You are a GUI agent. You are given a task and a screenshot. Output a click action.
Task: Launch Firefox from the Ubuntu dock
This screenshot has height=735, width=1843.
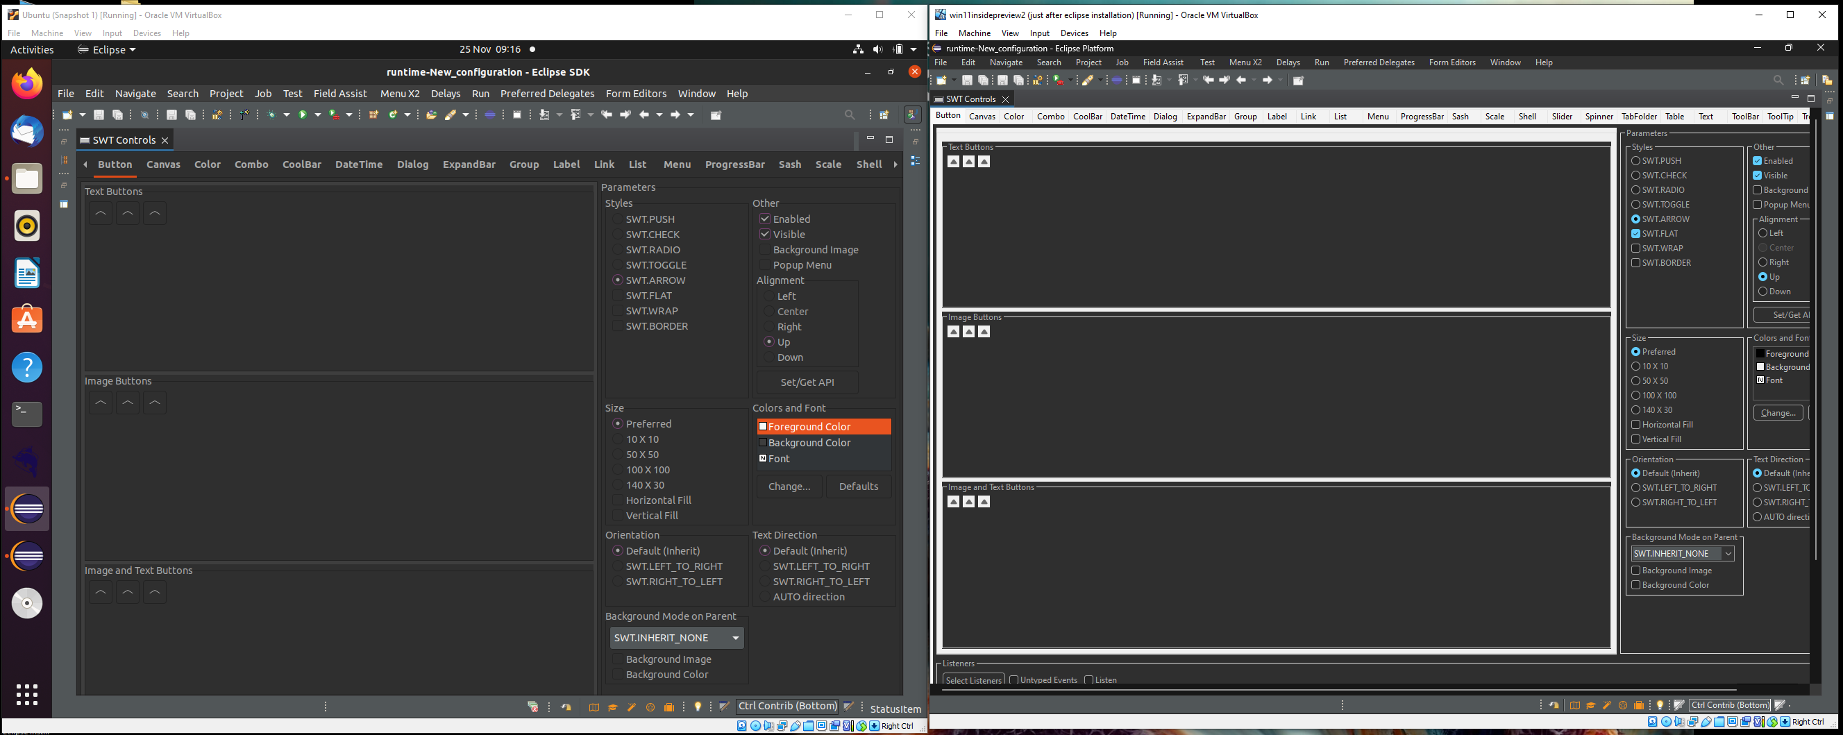point(26,83)
